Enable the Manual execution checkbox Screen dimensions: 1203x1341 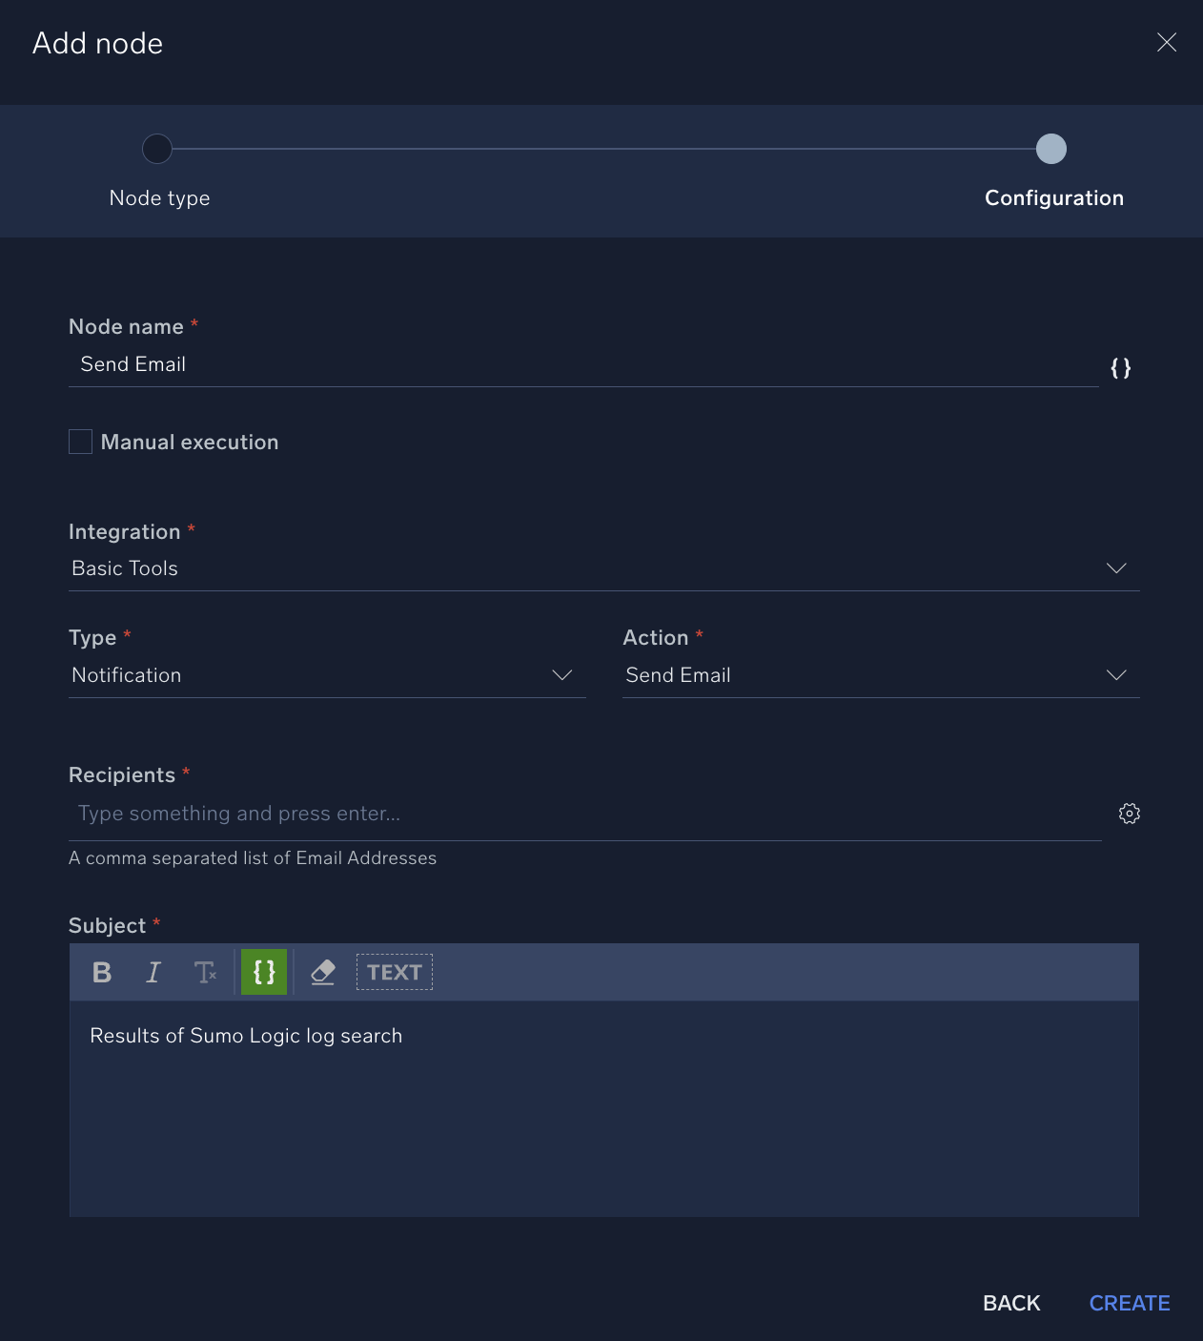pos(80,441)
